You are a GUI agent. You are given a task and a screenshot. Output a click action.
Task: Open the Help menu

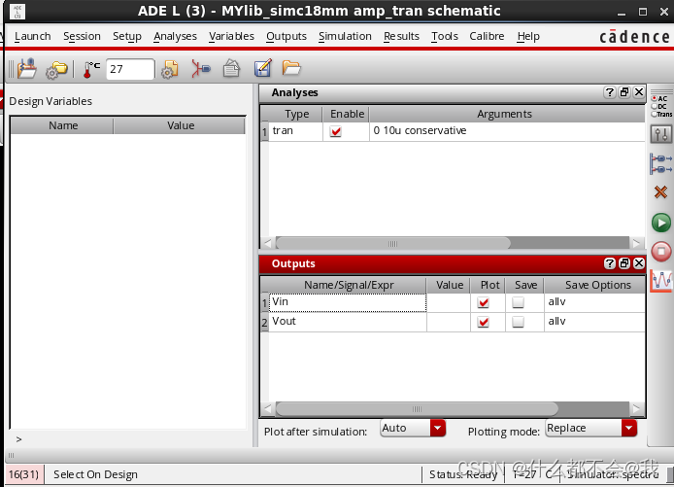click(x=528, y=36)
